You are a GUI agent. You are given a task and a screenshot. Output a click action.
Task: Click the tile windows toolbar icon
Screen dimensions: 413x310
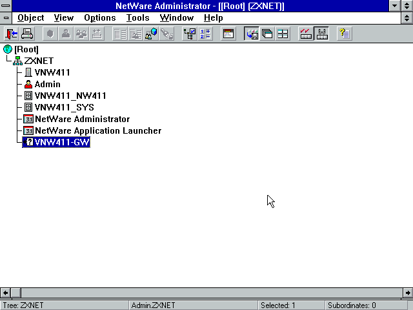(x=283, y=34)
